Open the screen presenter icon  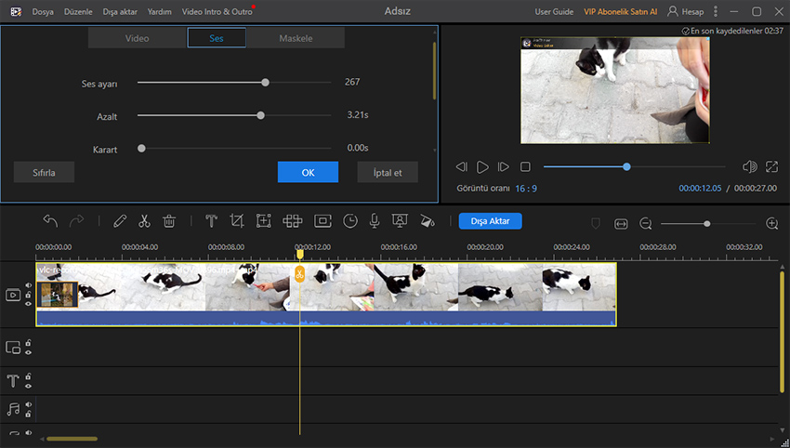(400, 221)
